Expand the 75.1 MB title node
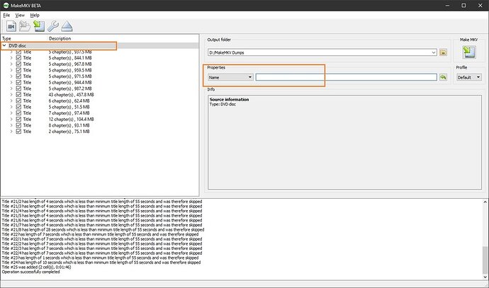489x288 pixels. click(11, 132)
